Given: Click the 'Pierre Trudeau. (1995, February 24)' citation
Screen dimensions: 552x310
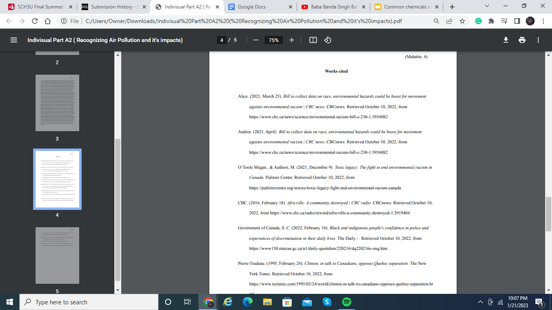Looking at the screenshot, I should [270, 264].
